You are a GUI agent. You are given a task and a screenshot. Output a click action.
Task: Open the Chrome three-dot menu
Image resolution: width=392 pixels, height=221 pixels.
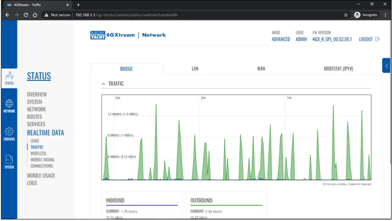point(385,15)
